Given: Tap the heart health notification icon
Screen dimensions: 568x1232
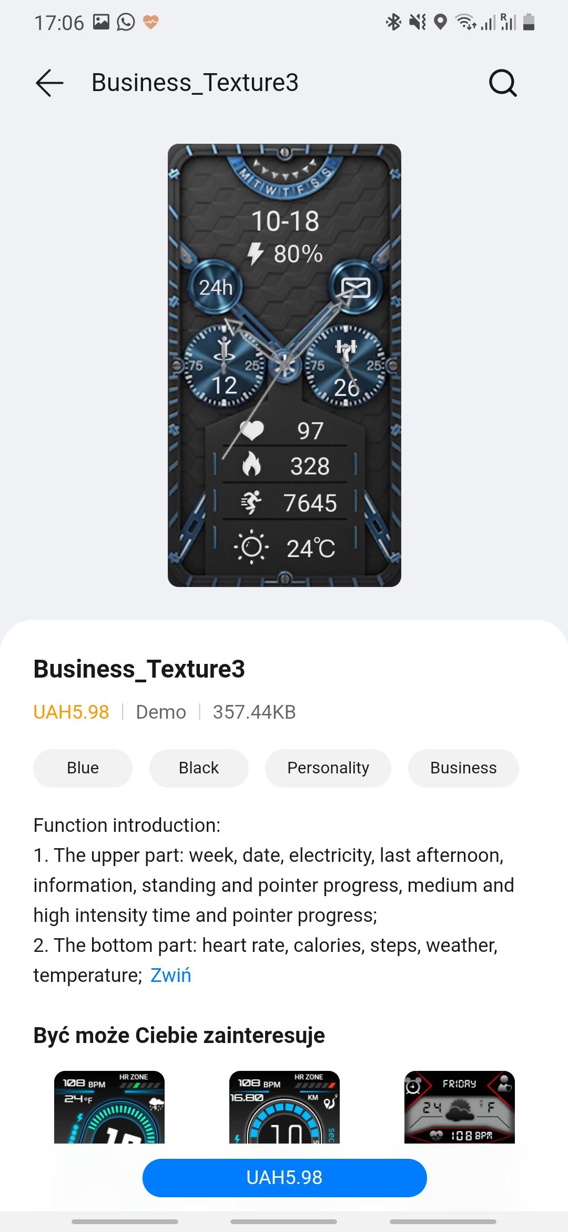Looking at the screenshot, I should pos(151,22).
